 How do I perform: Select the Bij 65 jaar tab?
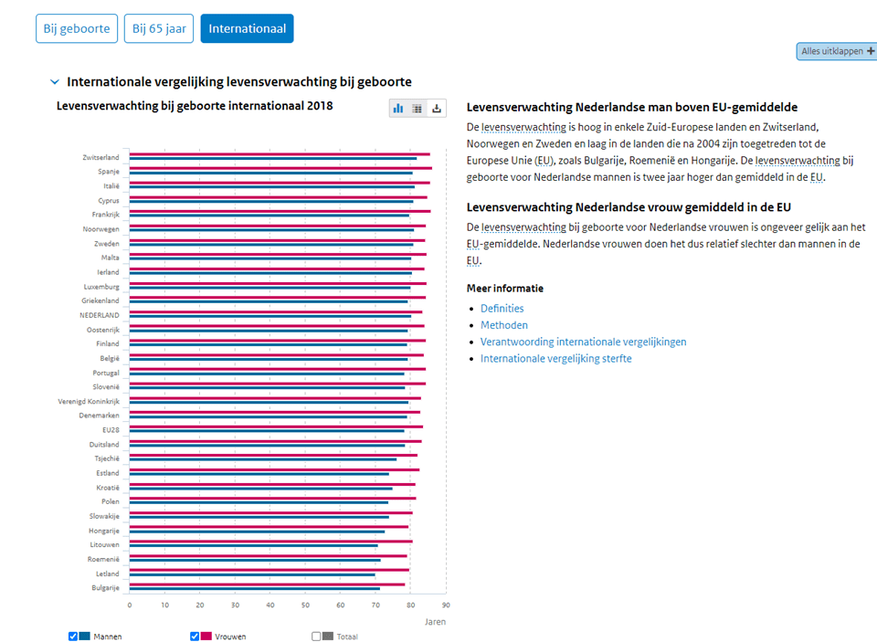(x=159, y=28)
